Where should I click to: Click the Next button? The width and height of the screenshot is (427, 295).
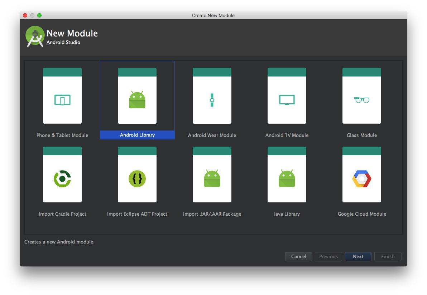click(358, 256)
